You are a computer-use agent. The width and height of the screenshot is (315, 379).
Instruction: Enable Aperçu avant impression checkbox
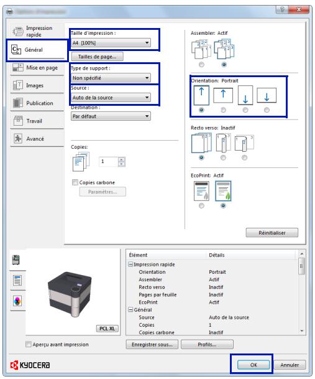pos(29,344)
